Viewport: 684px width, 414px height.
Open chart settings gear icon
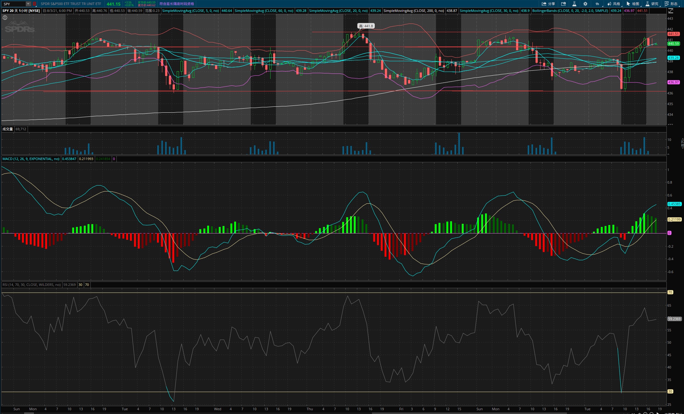pos(585,4)
